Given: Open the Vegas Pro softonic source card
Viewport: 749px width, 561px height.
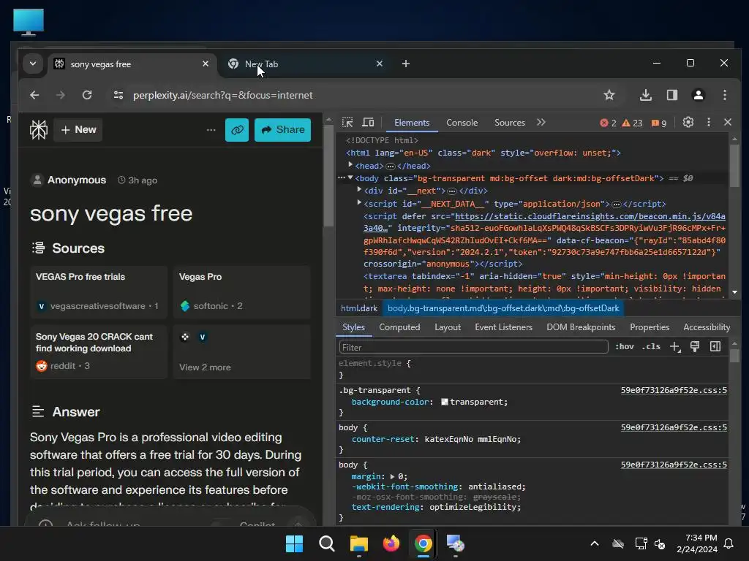Looking at the screenshot, I should [242, 292].
